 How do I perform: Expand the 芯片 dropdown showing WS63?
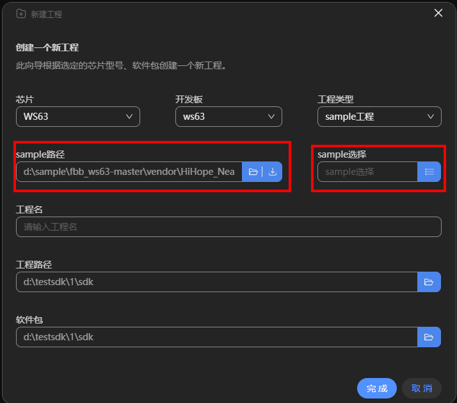(x=77, y=117)
